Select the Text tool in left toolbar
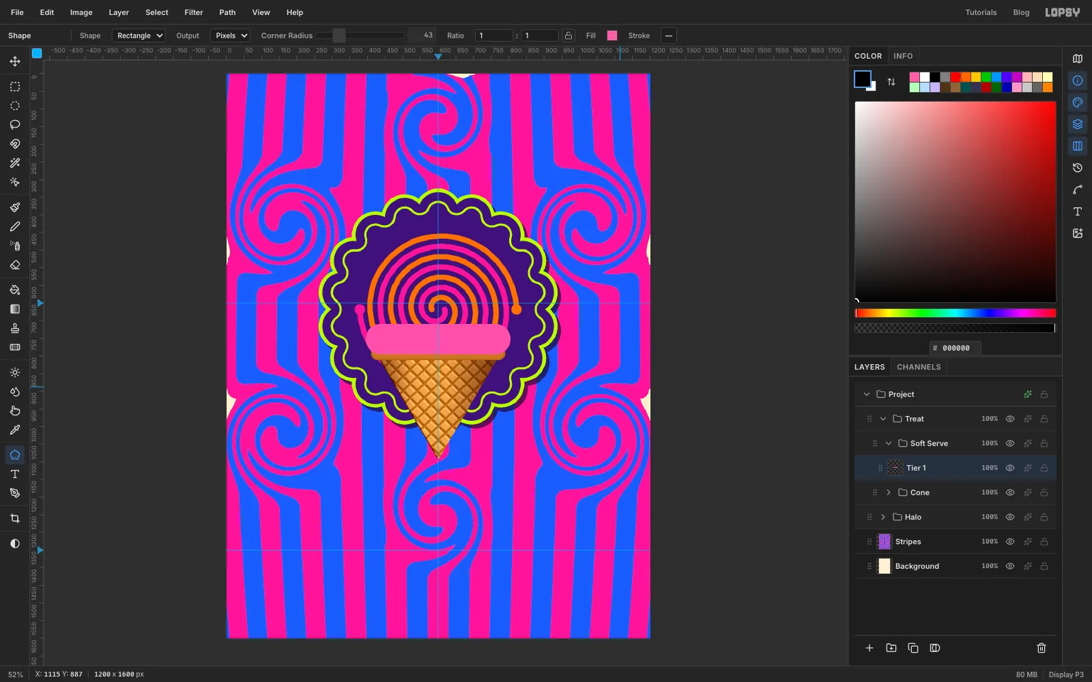The height and width of the screenshot is (682, 1092). (x=15, y=474)
